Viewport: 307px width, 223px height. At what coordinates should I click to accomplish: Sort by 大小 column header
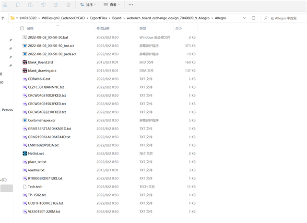178,28
